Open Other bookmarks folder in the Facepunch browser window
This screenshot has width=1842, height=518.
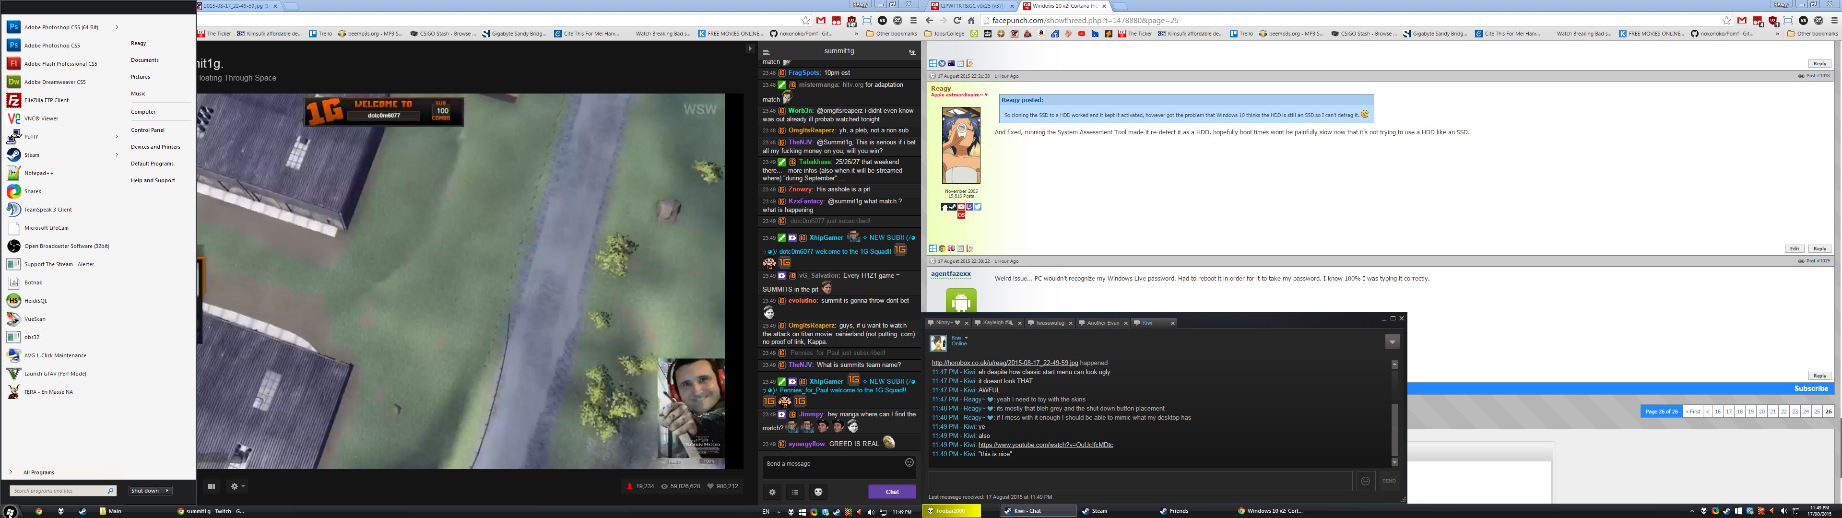[1812, 34]
